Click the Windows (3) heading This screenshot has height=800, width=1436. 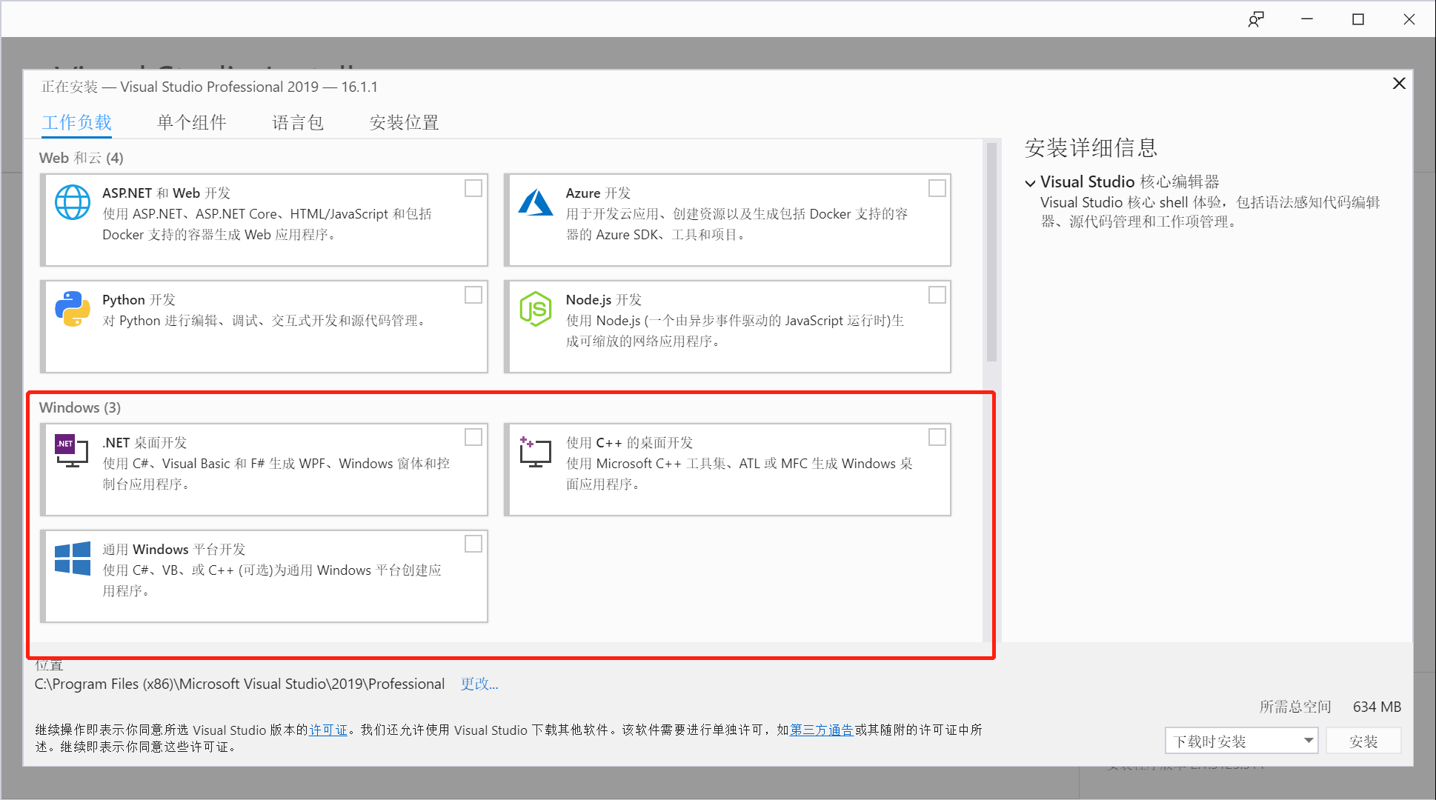(80, 407)
